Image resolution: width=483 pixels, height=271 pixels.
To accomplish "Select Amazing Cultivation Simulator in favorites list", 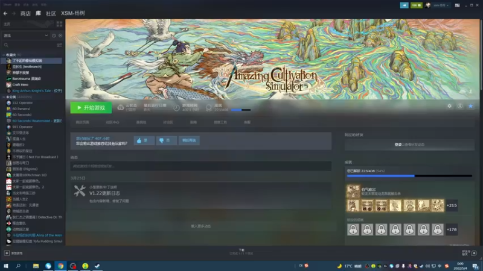I will pyautogui.click(x=32, y=61).
